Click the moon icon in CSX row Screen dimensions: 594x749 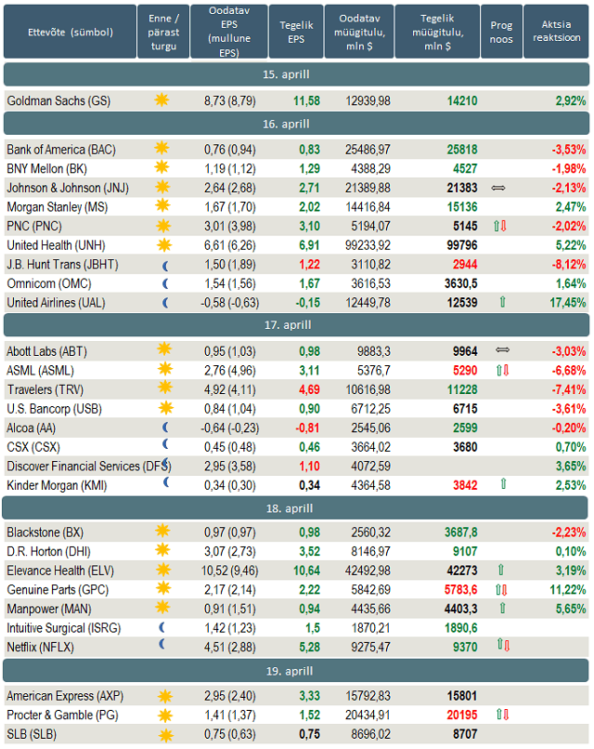pos(165,444)
